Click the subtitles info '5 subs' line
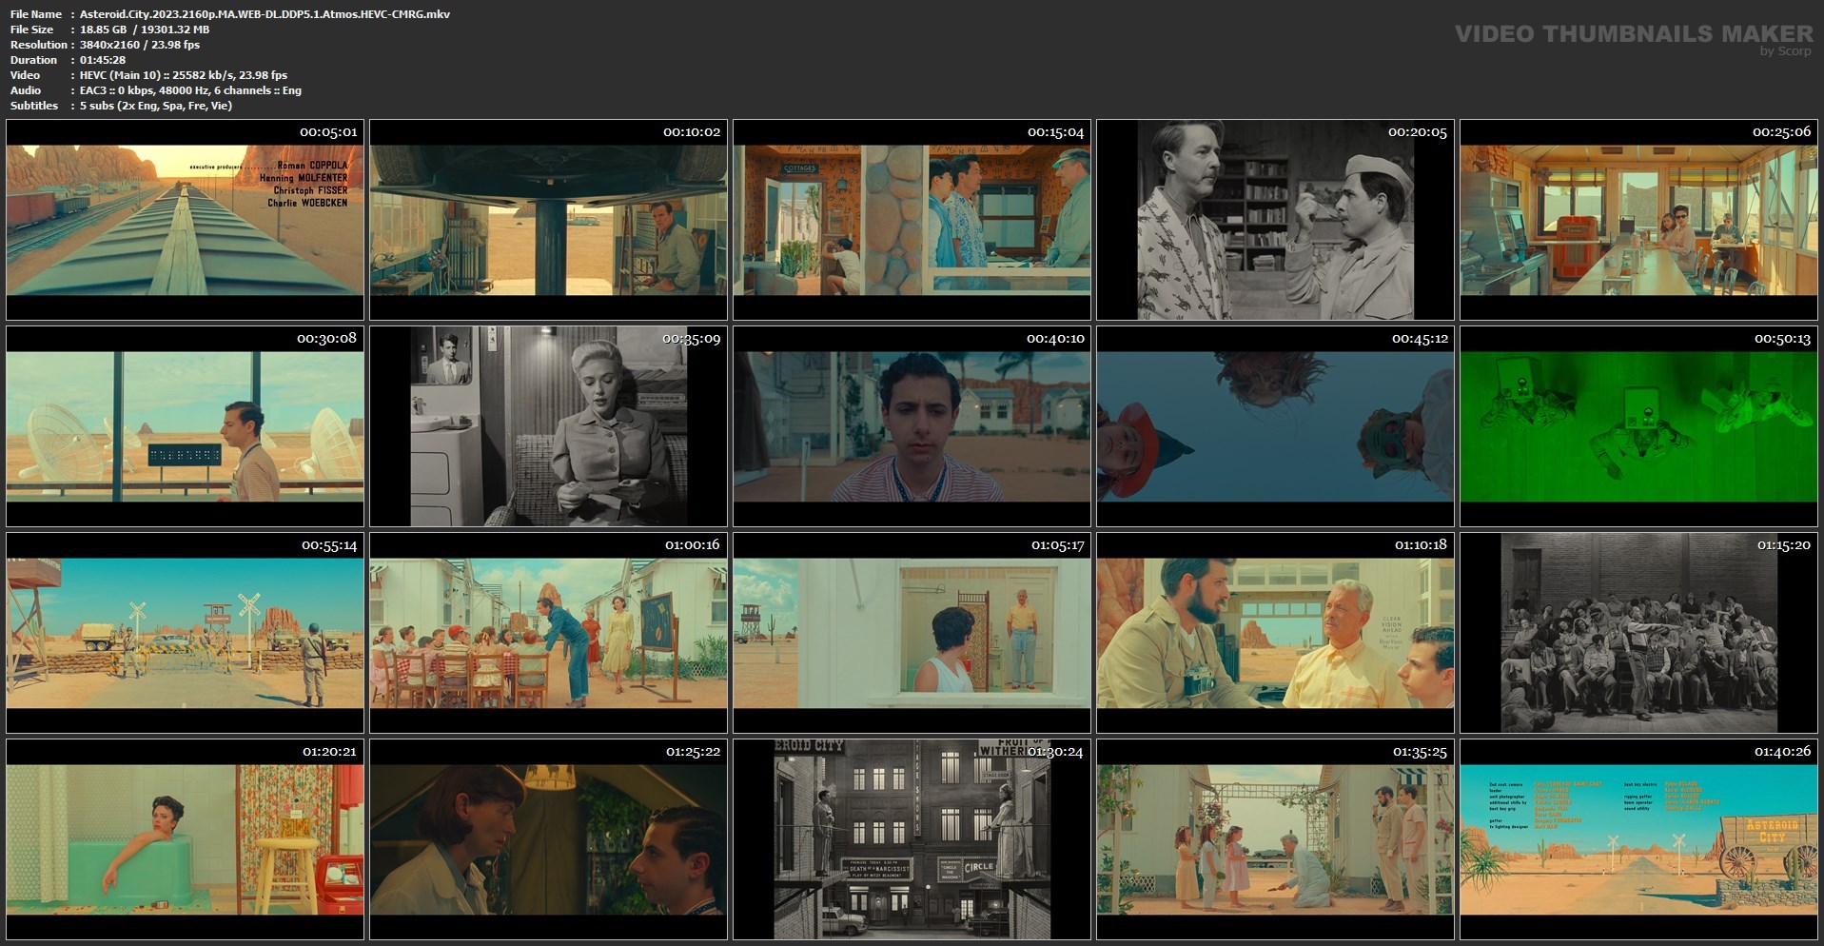Screen dimensions: 1824x946 [x=156, y=106]
